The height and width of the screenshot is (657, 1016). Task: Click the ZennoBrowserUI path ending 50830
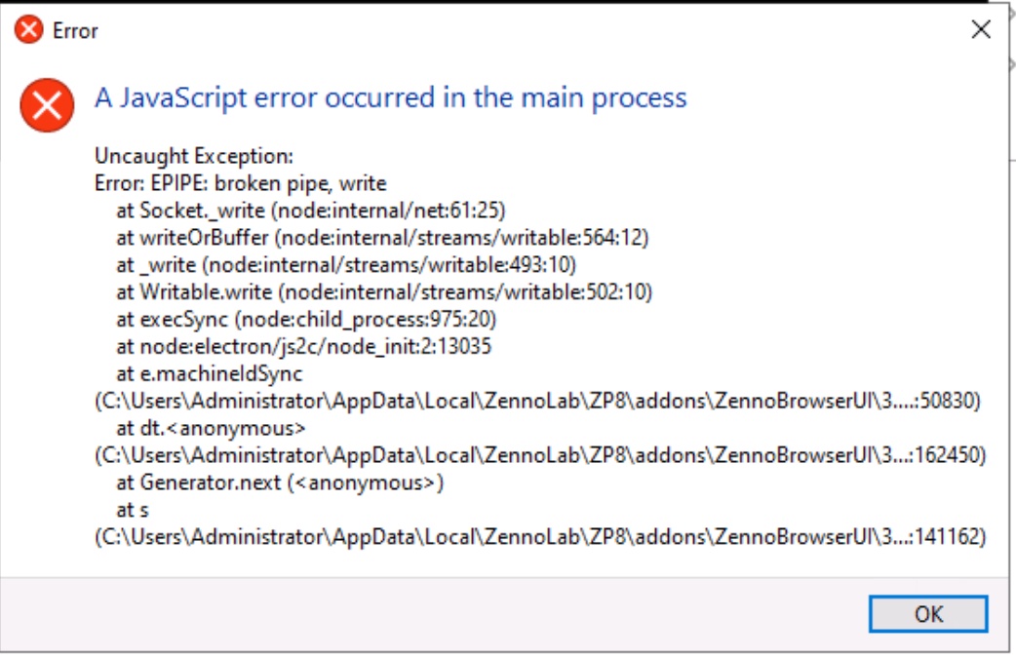[538, 401]
